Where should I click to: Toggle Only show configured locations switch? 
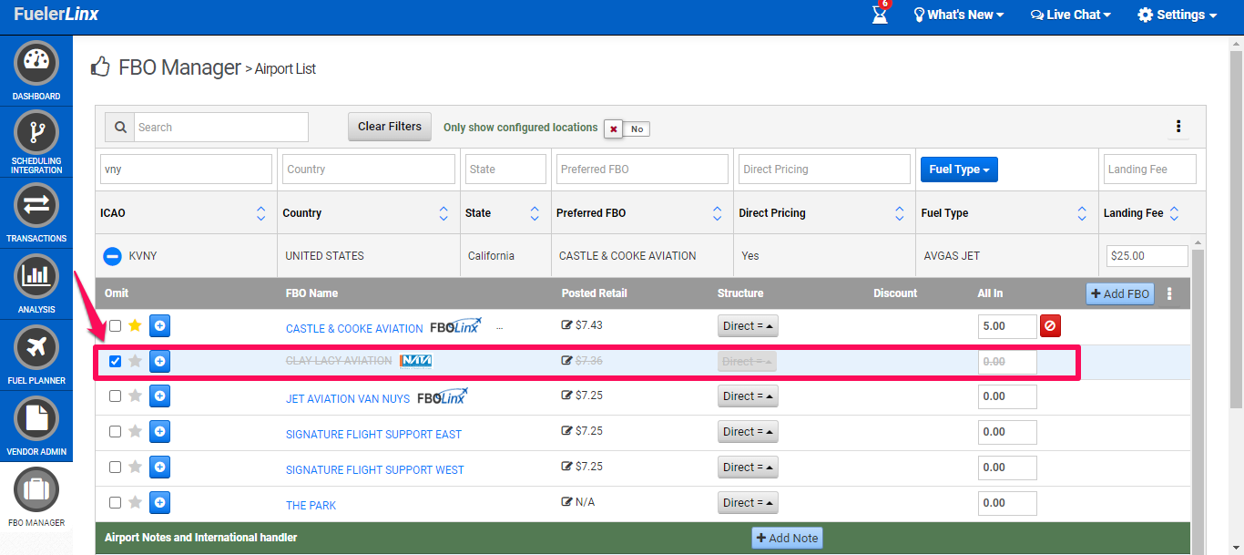(x=627, y=128)
